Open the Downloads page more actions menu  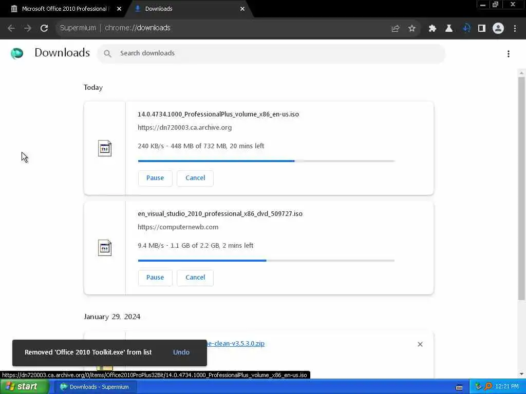coord(509,54)
